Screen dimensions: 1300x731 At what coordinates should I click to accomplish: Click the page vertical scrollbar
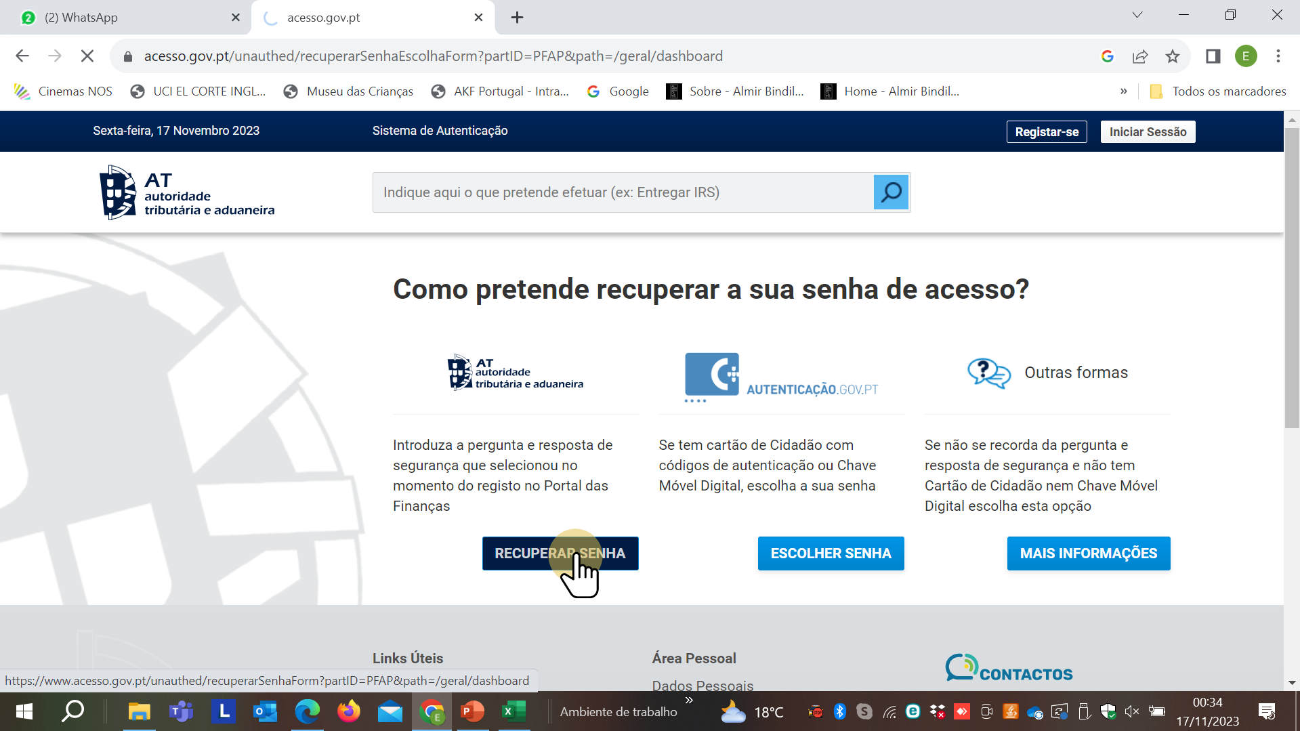click(1291, 278)
